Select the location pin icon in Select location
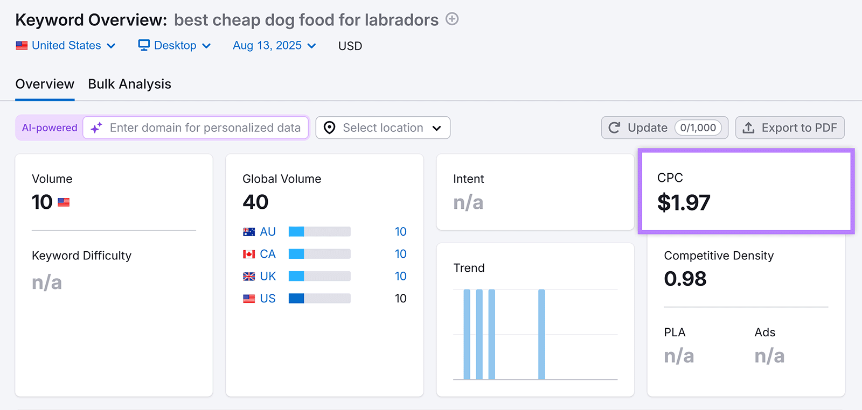862x410 pixels. coord(329,128)
